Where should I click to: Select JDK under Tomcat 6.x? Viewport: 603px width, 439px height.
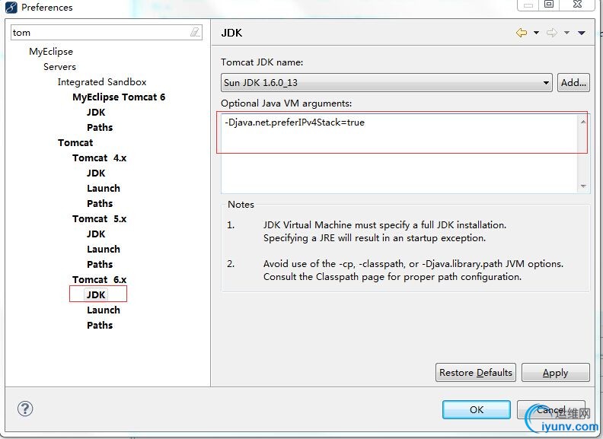pyautogui.click(x=96, y=295)
